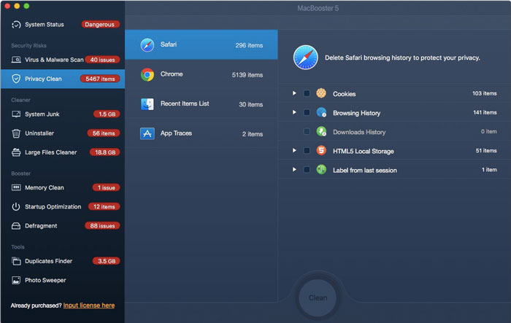Image resolution: width=511 pixels, height=323 pixels.
Task: Click the Browsing History globe icon
Action: 321,112
